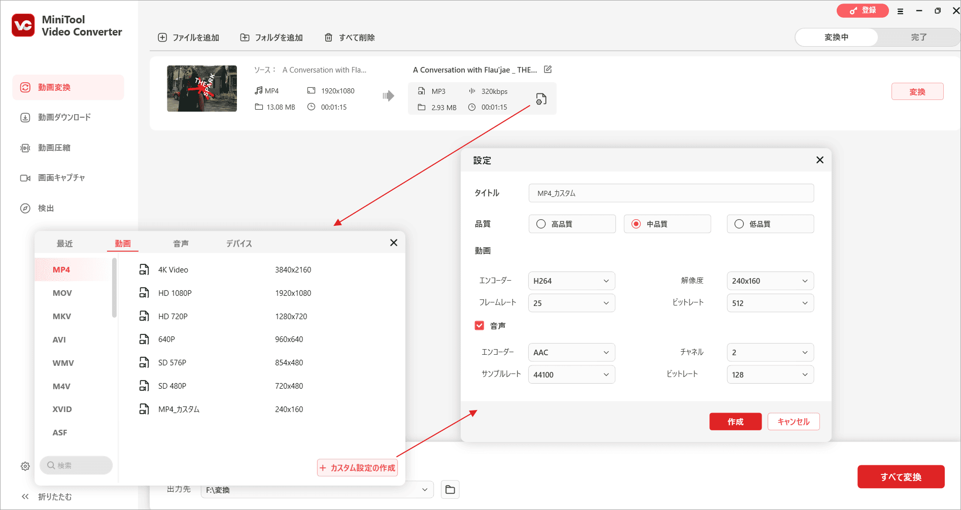
Task: Click the format list scrollbar
Action: [114, 288]
